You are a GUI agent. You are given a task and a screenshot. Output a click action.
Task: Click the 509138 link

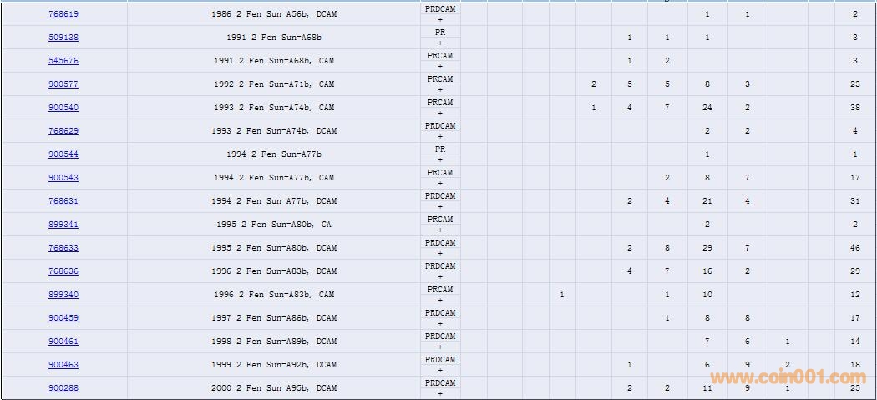pyautogui.click(x=63, y=38)
